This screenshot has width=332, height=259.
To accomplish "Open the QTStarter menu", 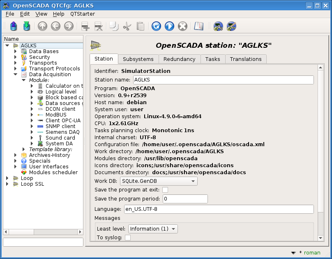I will click(x=83, y=14).
